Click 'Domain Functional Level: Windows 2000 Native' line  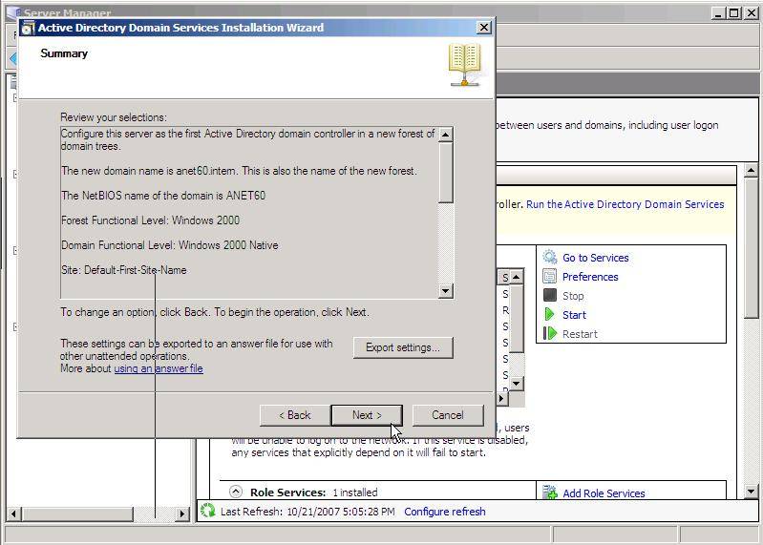point(170,245)
